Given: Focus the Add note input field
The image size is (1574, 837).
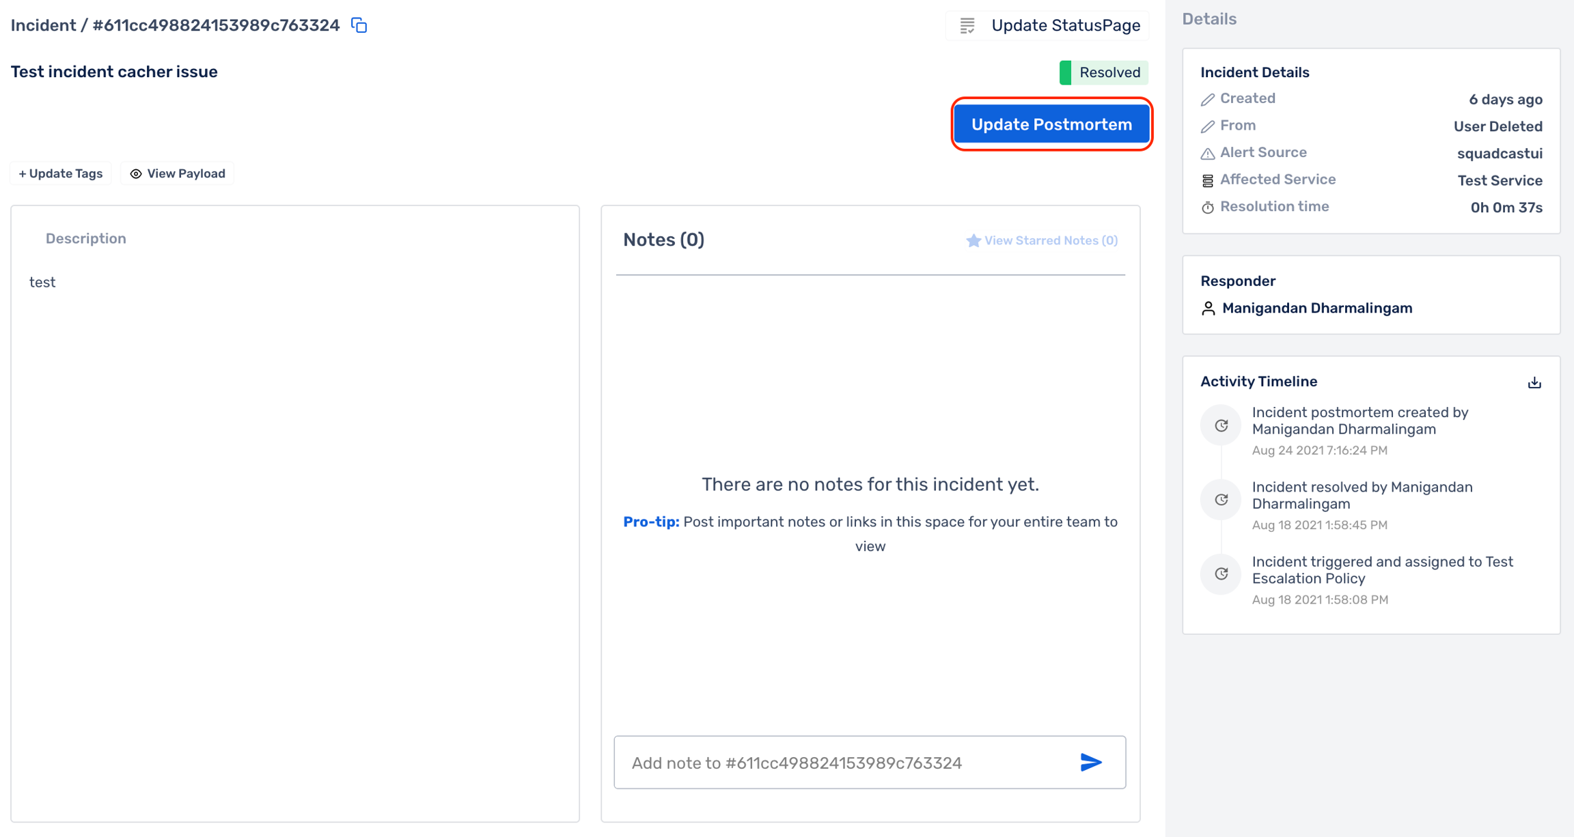Looking at the screenshot, I should point(844,763).
